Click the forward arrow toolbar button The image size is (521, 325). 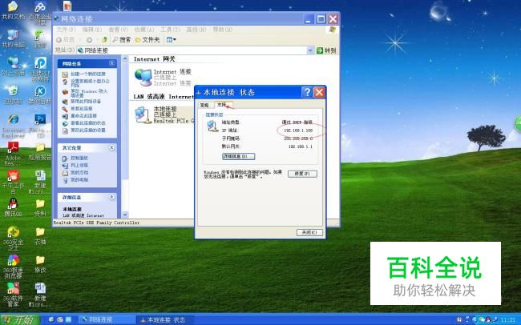(x=89, y=40)
